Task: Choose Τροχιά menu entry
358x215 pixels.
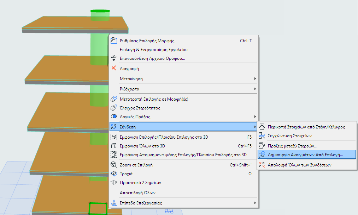Action: point(184,173)
